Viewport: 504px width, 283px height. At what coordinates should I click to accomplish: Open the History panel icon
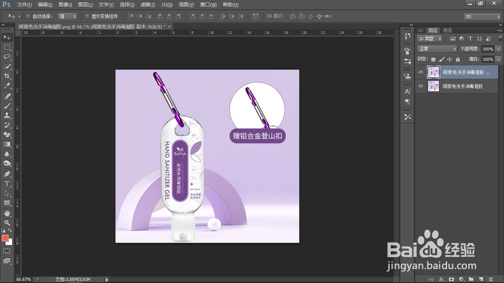407,36
